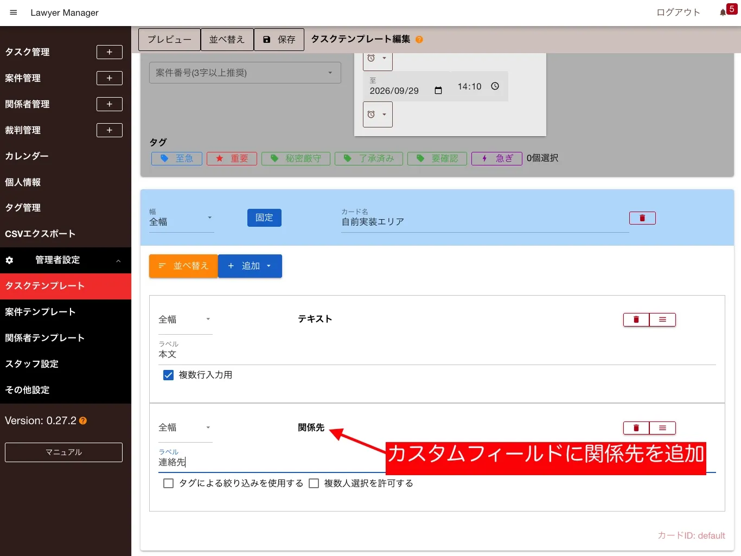Click the help icon beside タスクテンプレート編集

pyautogui.click(x=419, y=40)
